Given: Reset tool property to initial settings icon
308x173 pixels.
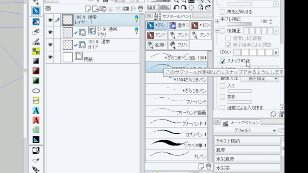Looking at the screenshot, I should pyautogui.click(x=273, y=114).
